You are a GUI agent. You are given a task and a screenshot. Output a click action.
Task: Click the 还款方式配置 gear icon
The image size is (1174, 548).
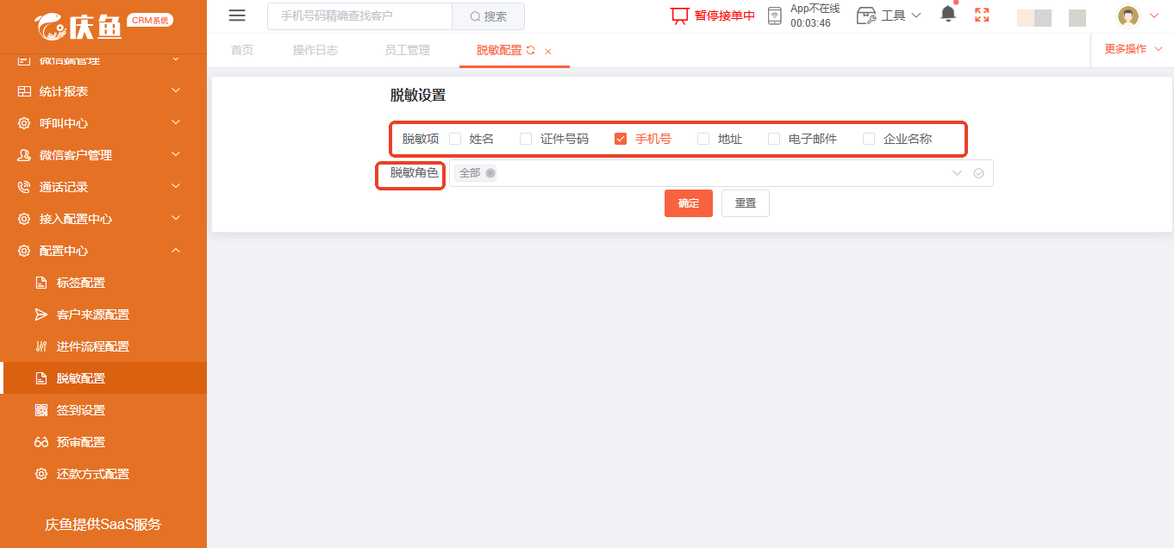tap(41, 473)
